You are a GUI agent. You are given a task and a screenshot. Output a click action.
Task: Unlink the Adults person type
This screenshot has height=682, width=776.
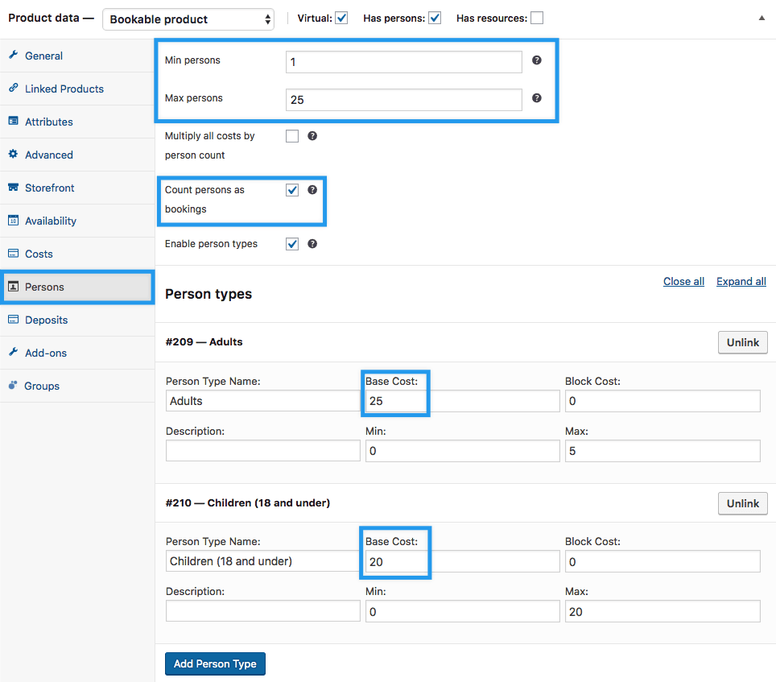pyautogui.click(x=742, y=342)
